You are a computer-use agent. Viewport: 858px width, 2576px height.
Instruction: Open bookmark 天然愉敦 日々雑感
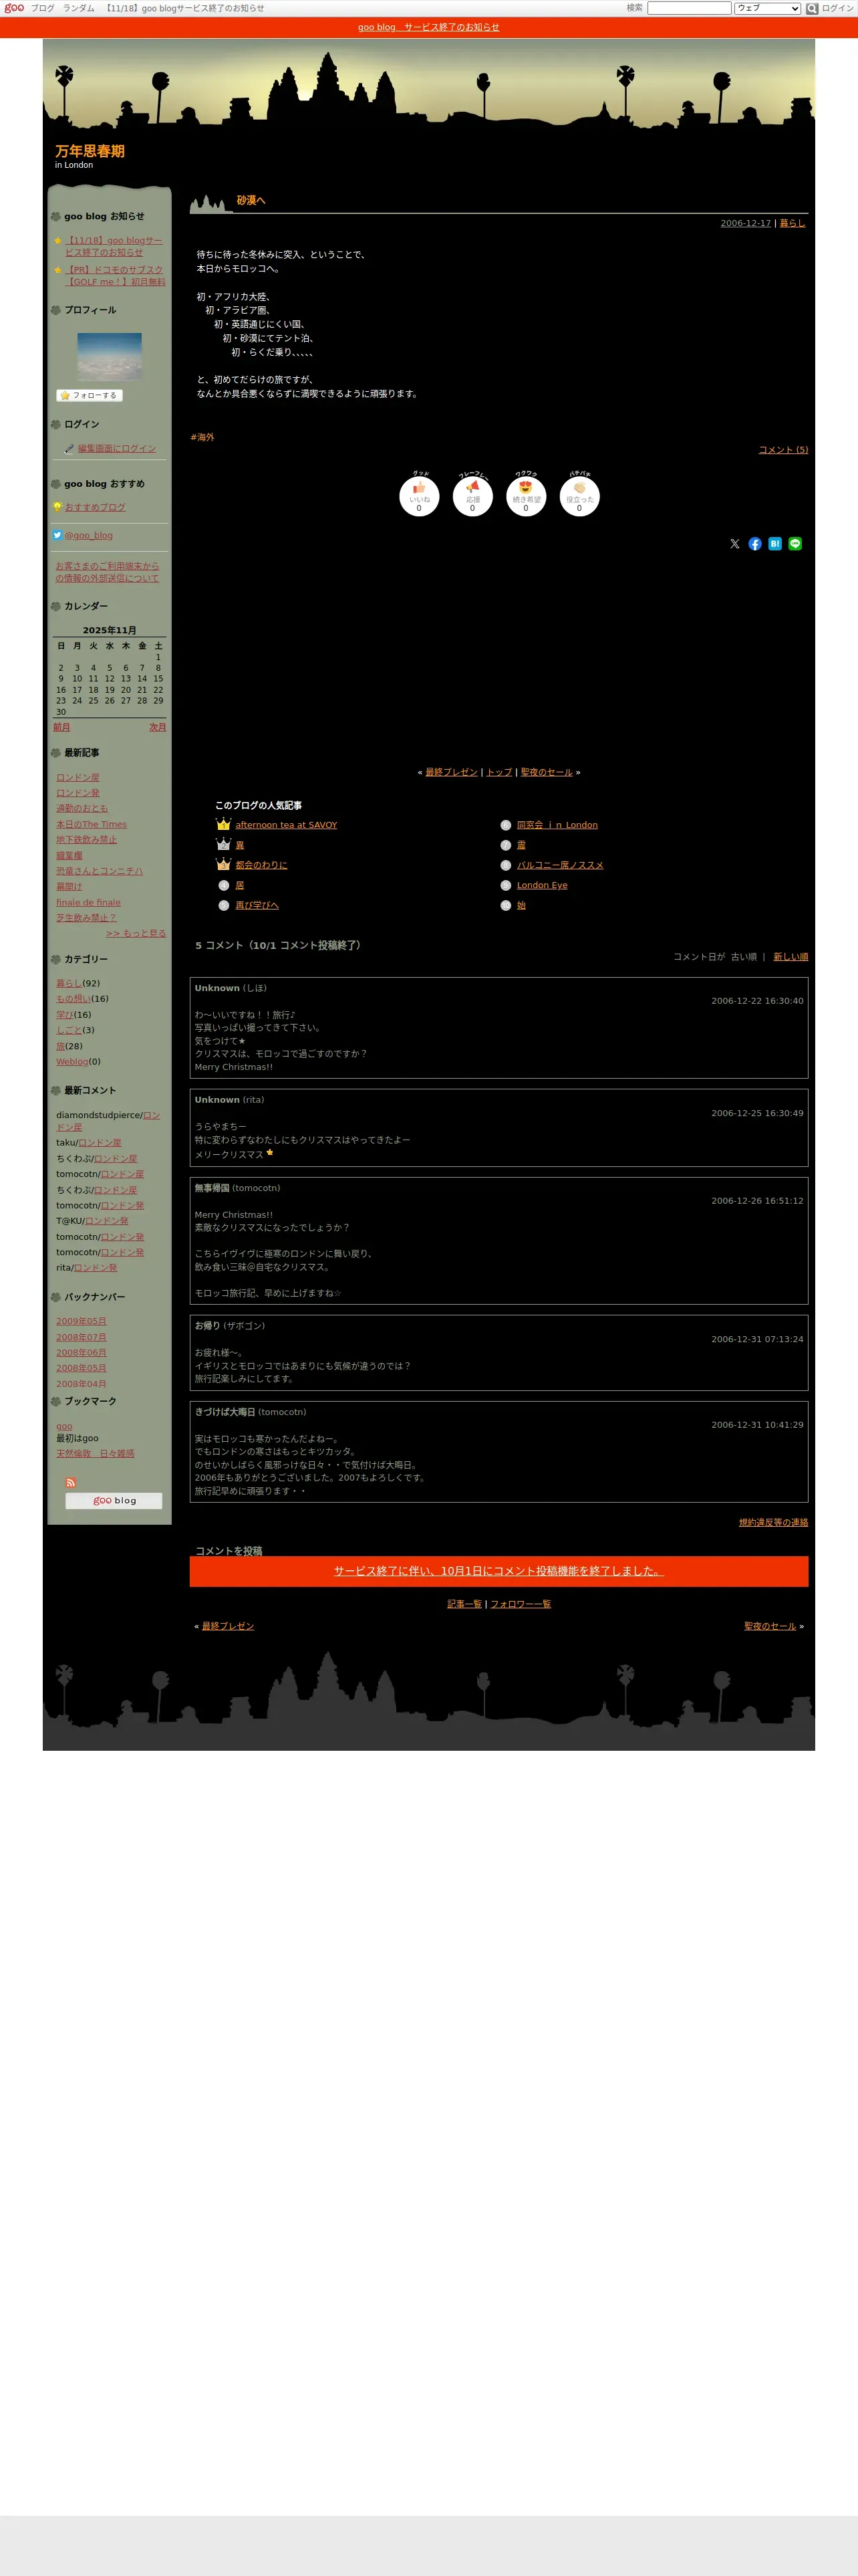pos(95,1454)
